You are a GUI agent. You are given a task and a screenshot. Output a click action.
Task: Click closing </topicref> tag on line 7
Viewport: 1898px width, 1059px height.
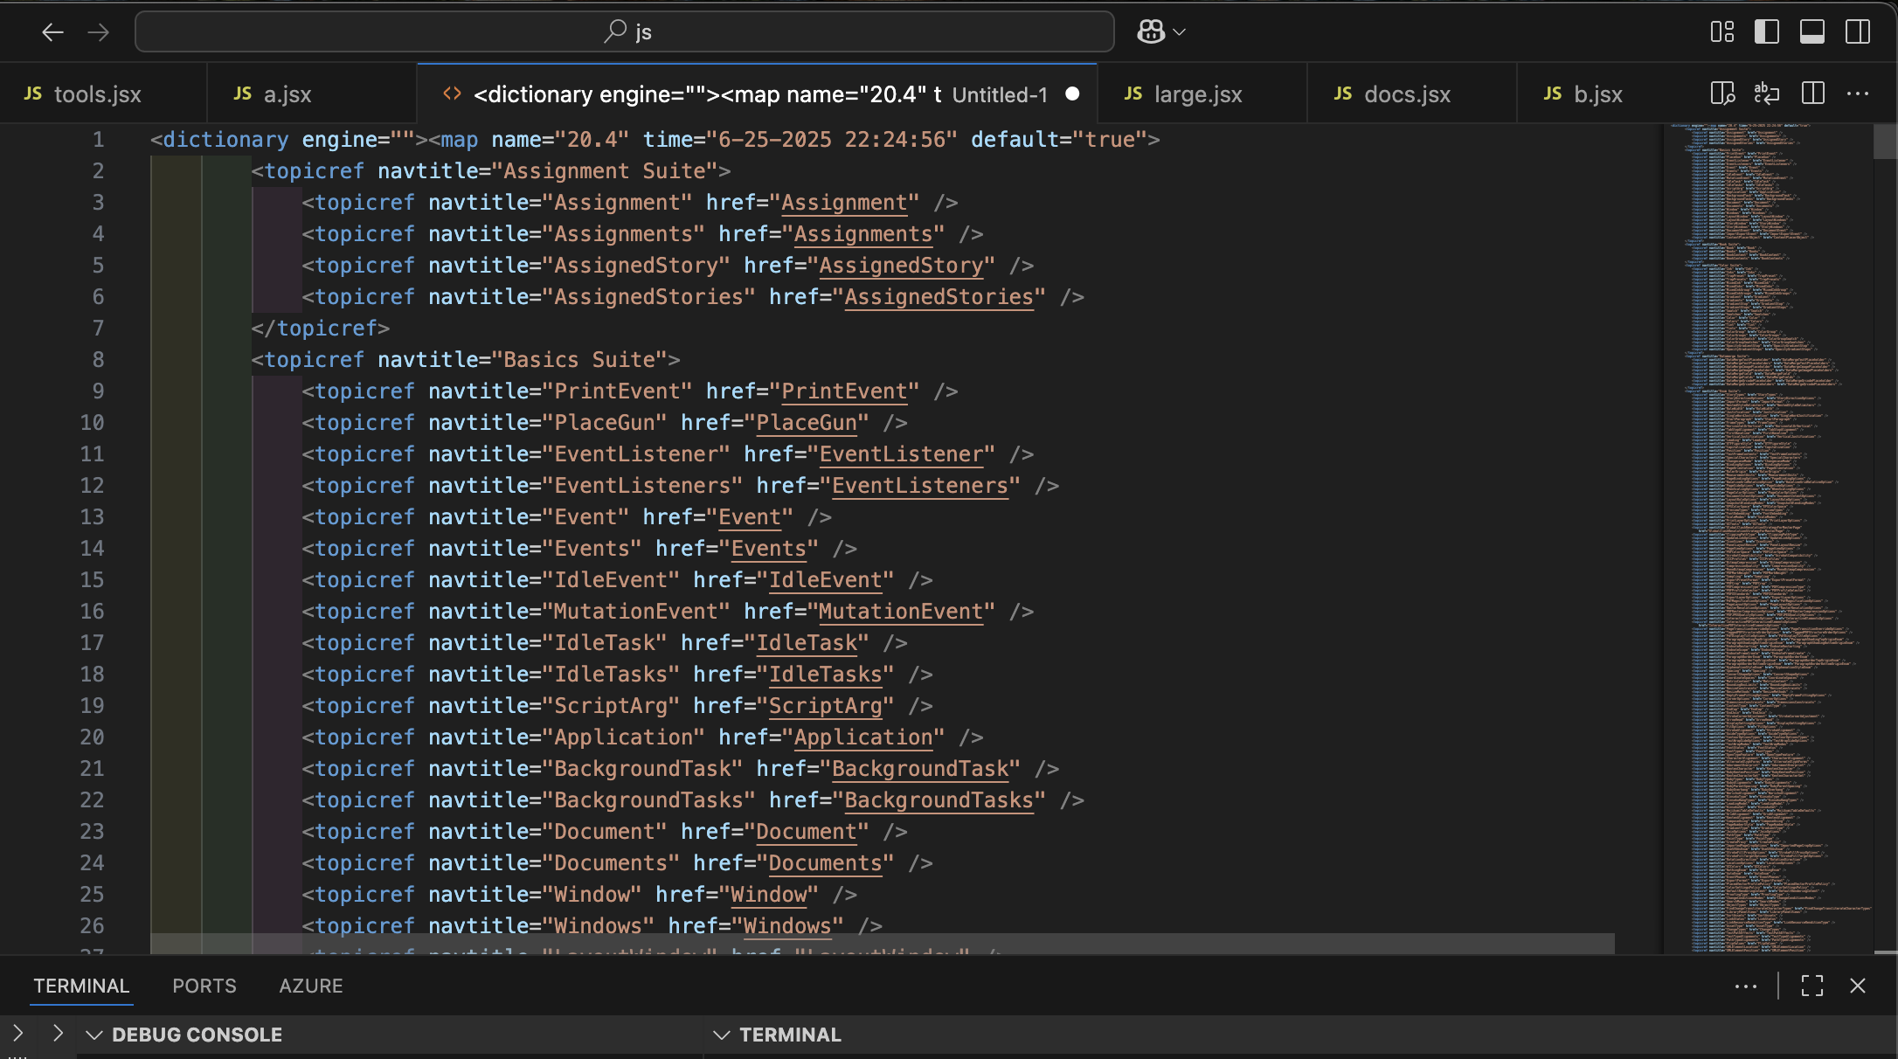[321, 329]
